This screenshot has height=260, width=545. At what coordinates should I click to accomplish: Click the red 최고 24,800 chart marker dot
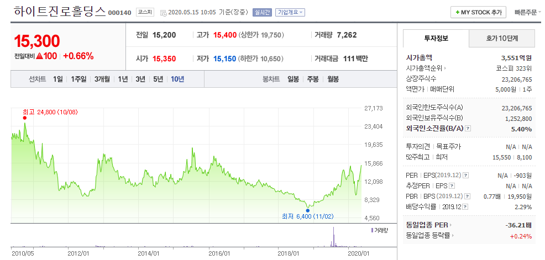(25, 118)
